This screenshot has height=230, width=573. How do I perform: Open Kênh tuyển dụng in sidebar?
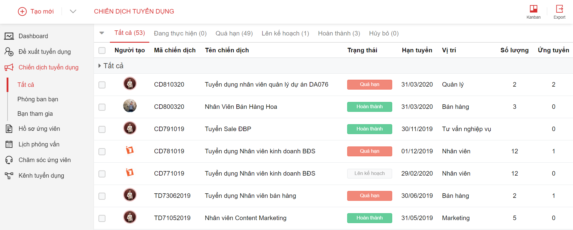click(x=41, y=176)
